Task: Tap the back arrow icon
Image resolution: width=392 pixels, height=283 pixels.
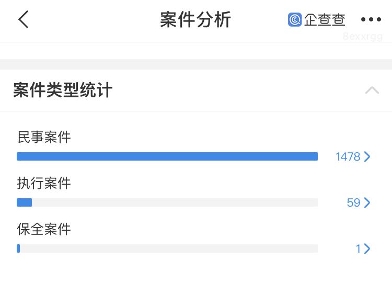Action: click(24, 20)
